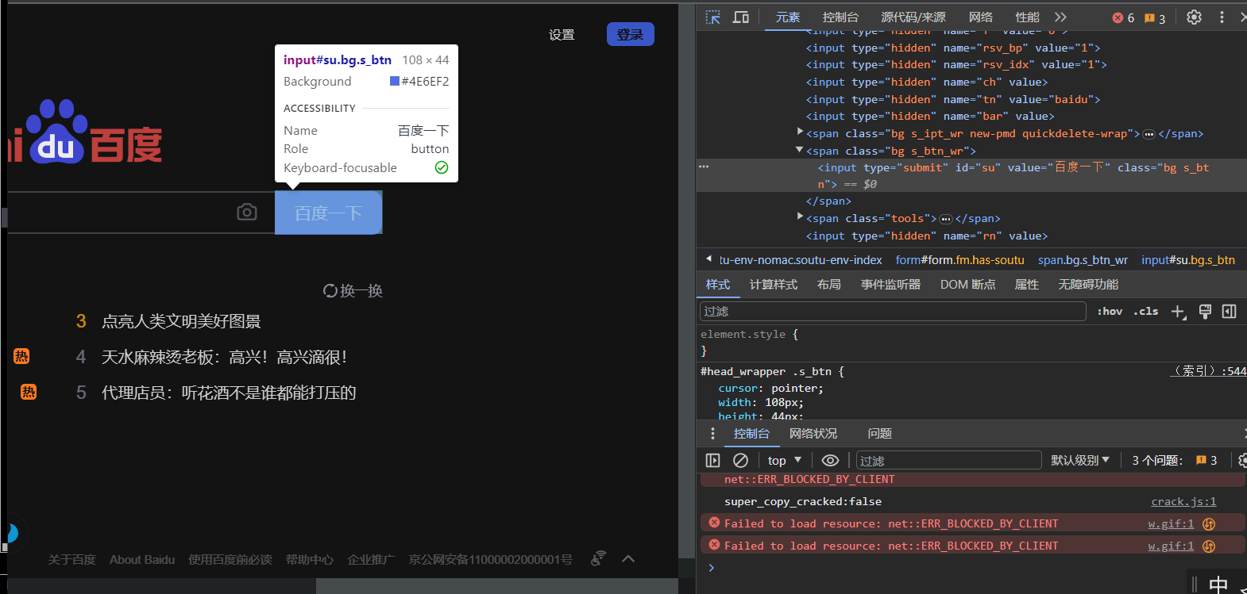Open the DevTools three-dot customize menu
Viewport: 1247px width, 594px height.
click(x=1222, y=17)
